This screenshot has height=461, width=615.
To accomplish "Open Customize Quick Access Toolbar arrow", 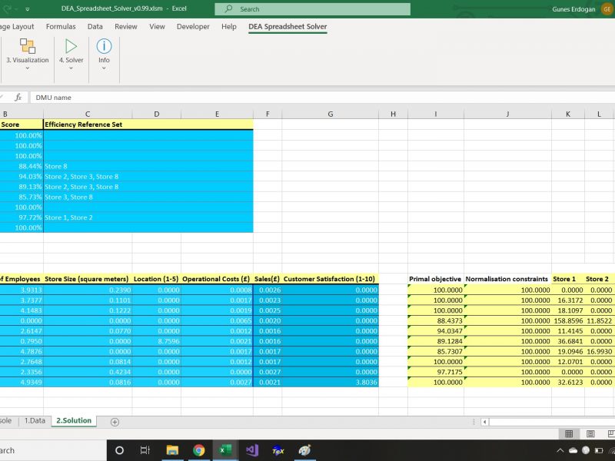I will (28, 9).
